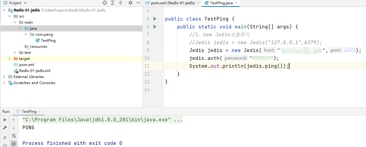Click the 'password:' parameter hint
This screenshot has height=147, width=366.
[x=236, y=58]
